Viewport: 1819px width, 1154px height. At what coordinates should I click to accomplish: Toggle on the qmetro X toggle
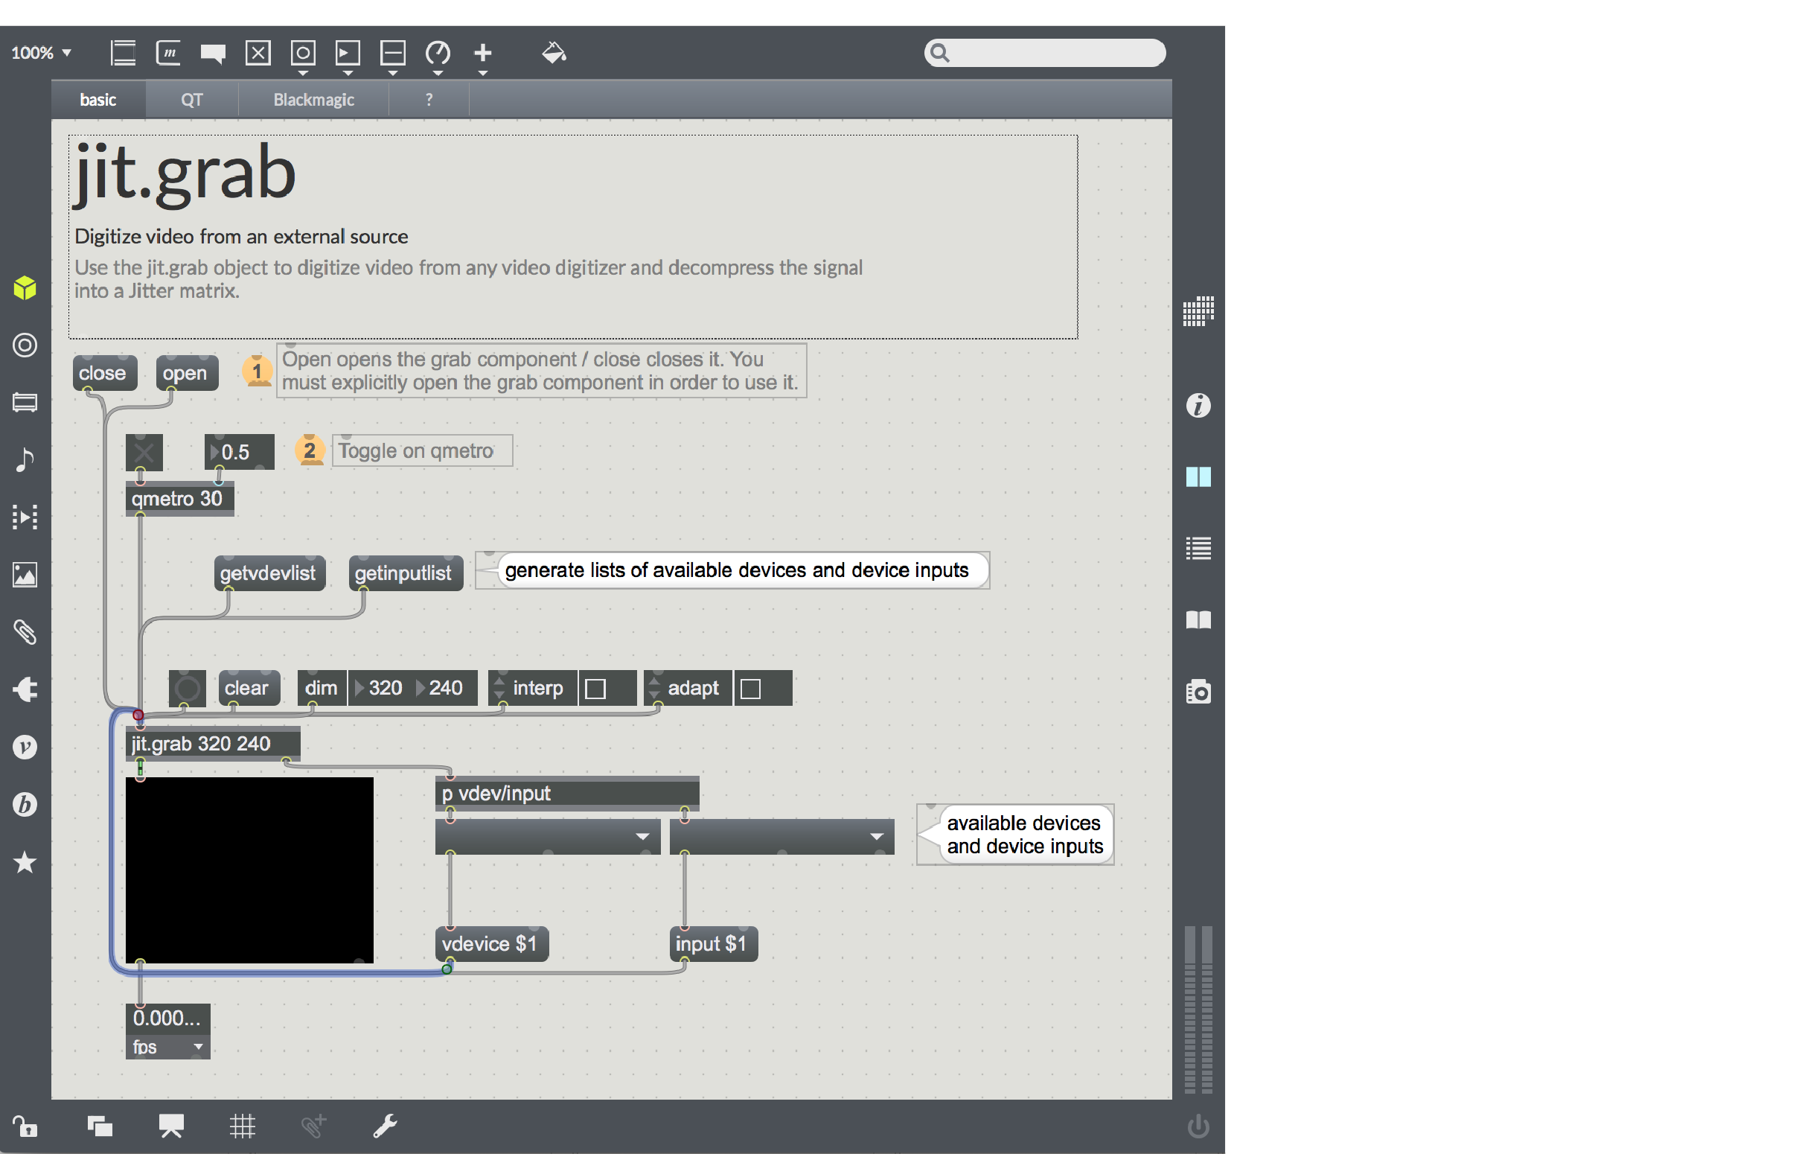coord(144,453)
